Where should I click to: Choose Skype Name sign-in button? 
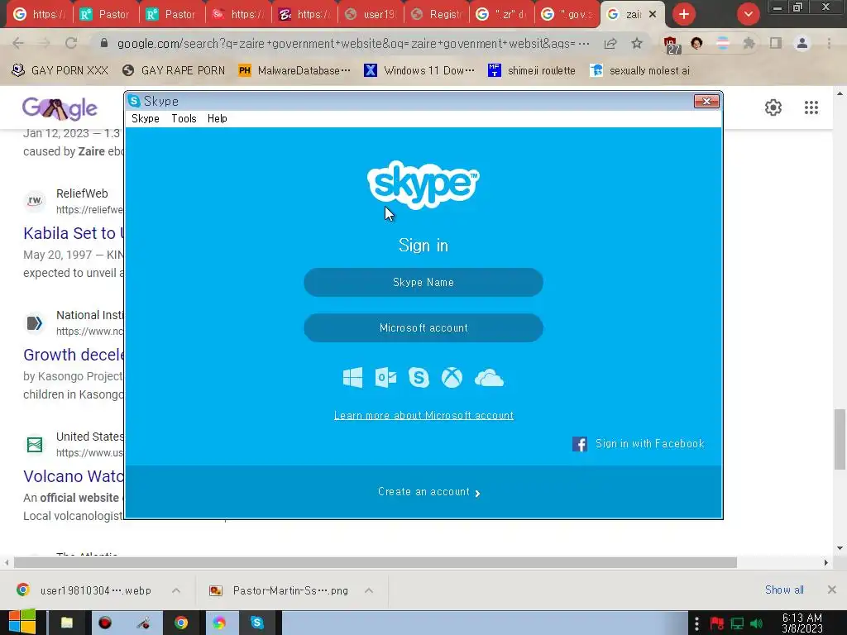click(423, 283)
